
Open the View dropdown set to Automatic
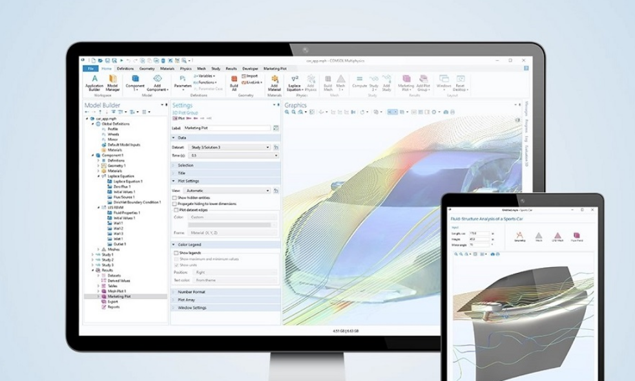point(227,190)
